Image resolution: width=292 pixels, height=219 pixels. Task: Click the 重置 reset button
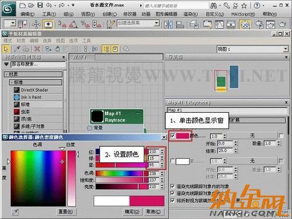click(x=66, y=212)
